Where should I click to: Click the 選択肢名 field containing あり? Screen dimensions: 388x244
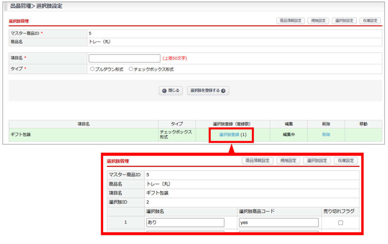click(185, 222)
